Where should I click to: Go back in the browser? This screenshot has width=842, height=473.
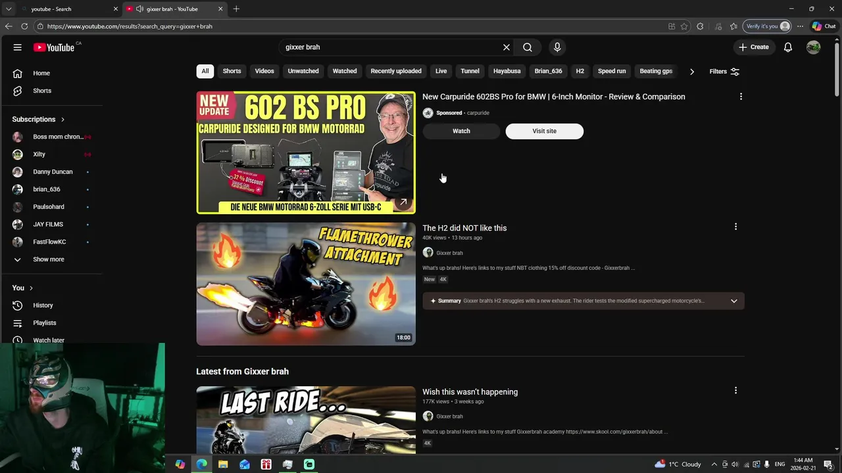click(9, 26)
